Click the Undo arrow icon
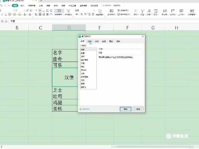 (x=1, y=6)
